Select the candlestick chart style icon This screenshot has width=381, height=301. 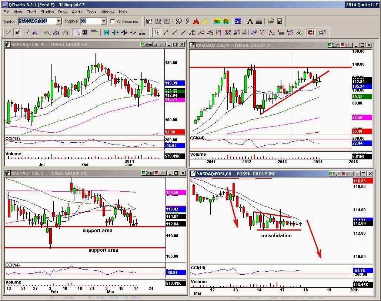tap(17, 32)
